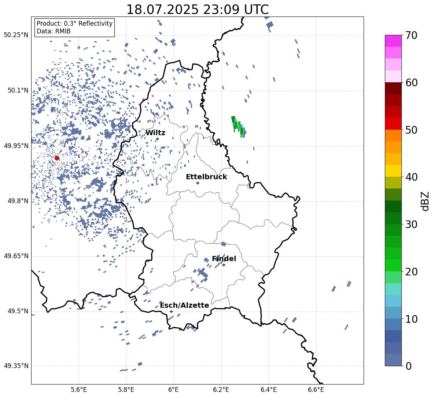Click the 30 tick label on colorbar
This screenshot has height=397, width=434.
pos(412,224)
